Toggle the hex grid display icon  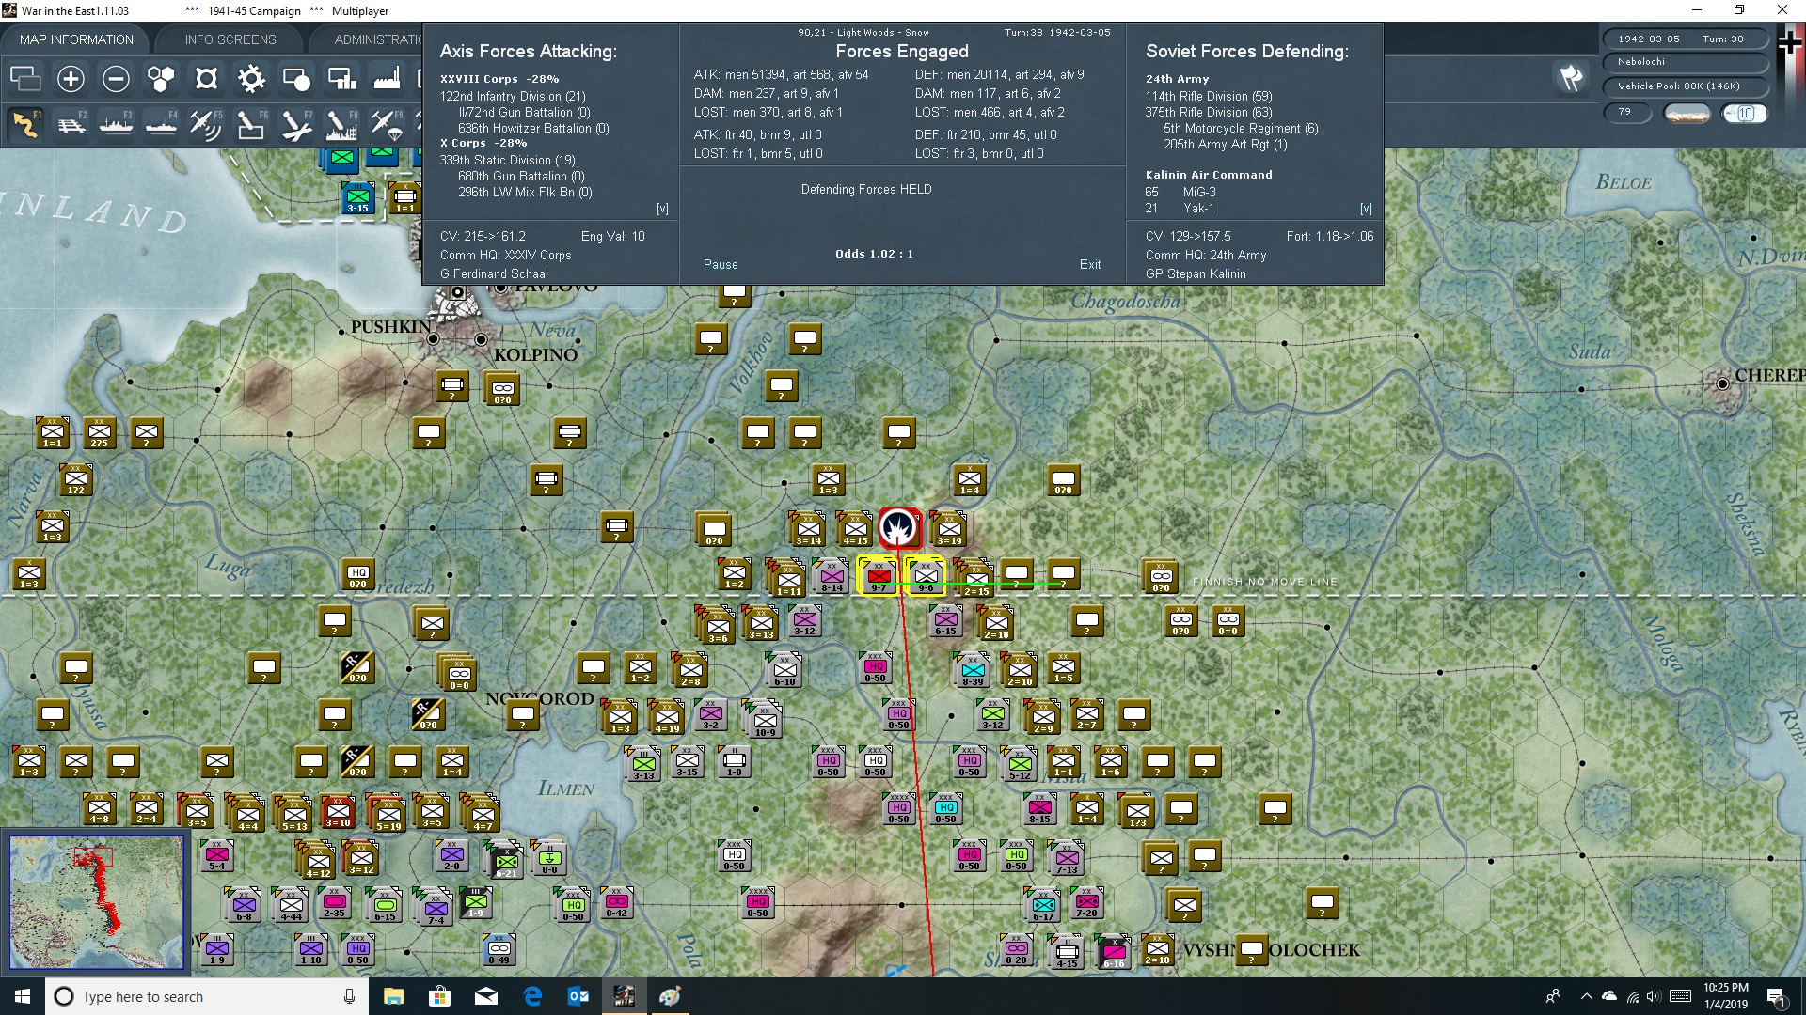161,79
